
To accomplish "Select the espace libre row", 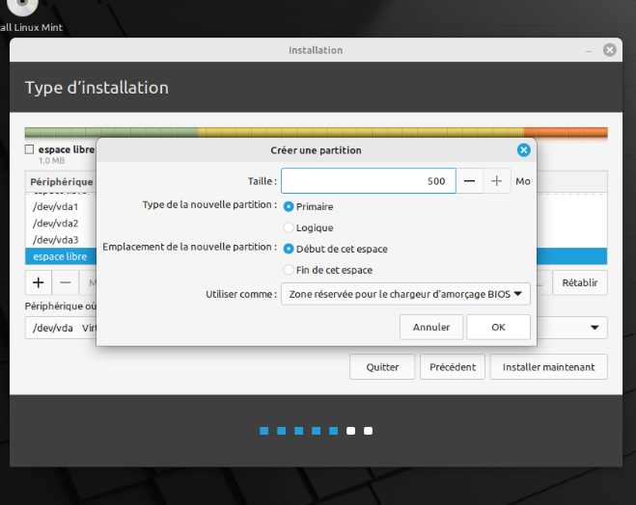I will (x=61, y=256).
